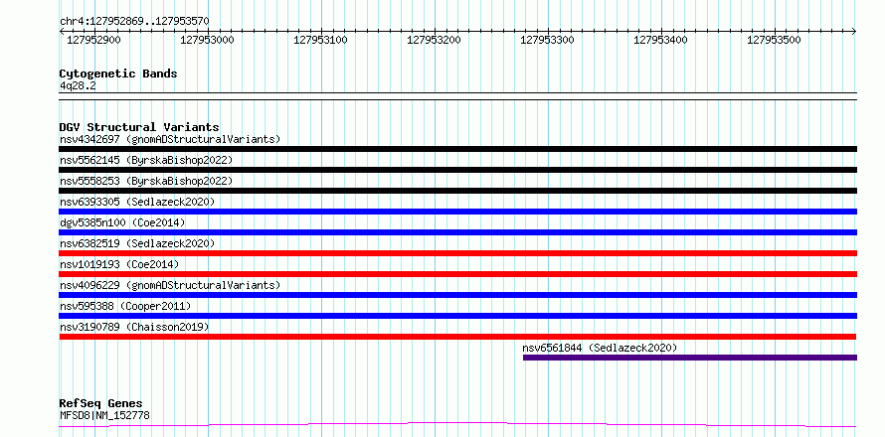Screen dimensions: 885x437
Task: Open variant nsv5558253 (ByrskaBishop2022) label
Action: pyautogui.click(x=146, y=181)
